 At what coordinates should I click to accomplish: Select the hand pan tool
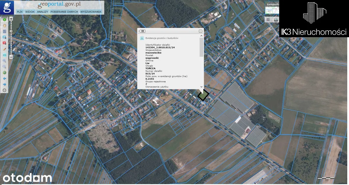pos(5,26)
